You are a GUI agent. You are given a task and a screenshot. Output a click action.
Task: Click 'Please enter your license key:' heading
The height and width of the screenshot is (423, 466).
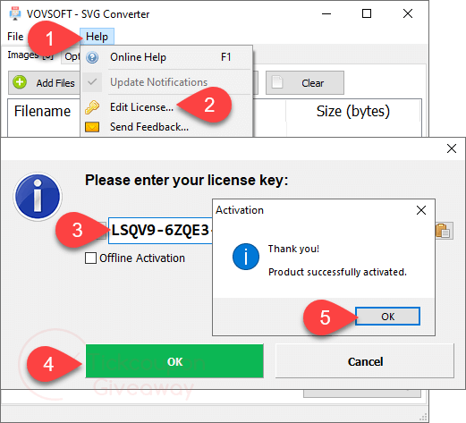pyautogui.click(x=187, y=181)
